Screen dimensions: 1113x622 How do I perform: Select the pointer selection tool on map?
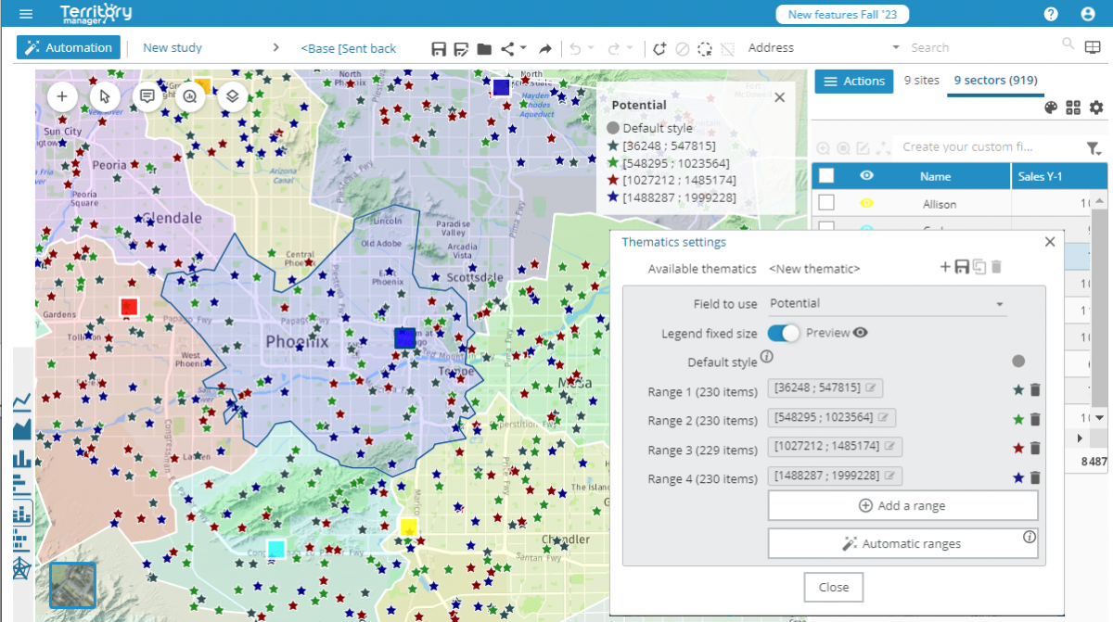click(105, 95)
